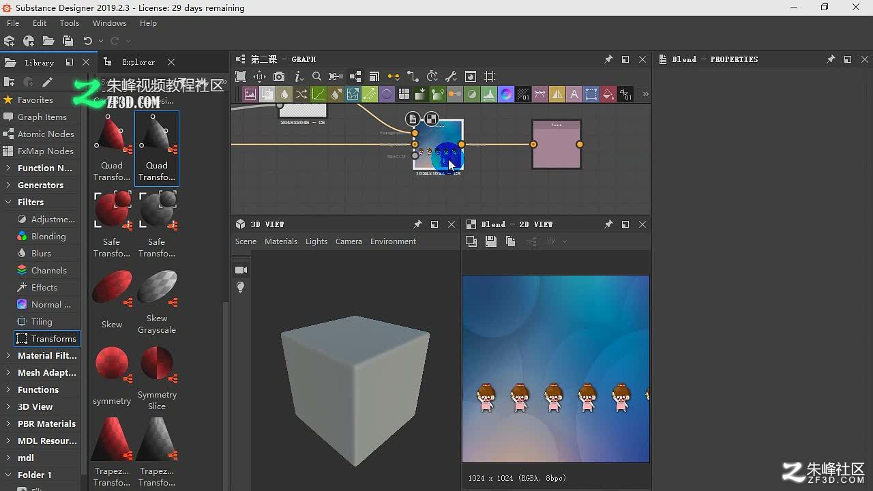873x491 pixels.
Task: Add an FX-Map node from the toolbar
Action: (x=404, y=94)
